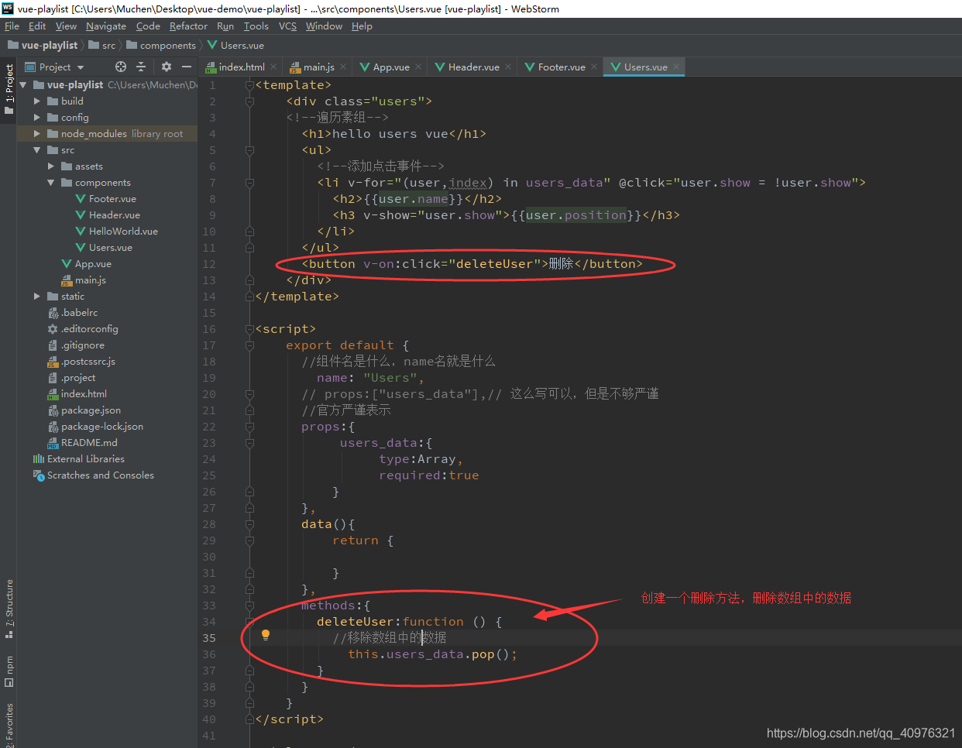The width and height of the screenshot is (962, 748).
Task: Select Footer.vue in the project tree
Action: click(x=112, y=199)
